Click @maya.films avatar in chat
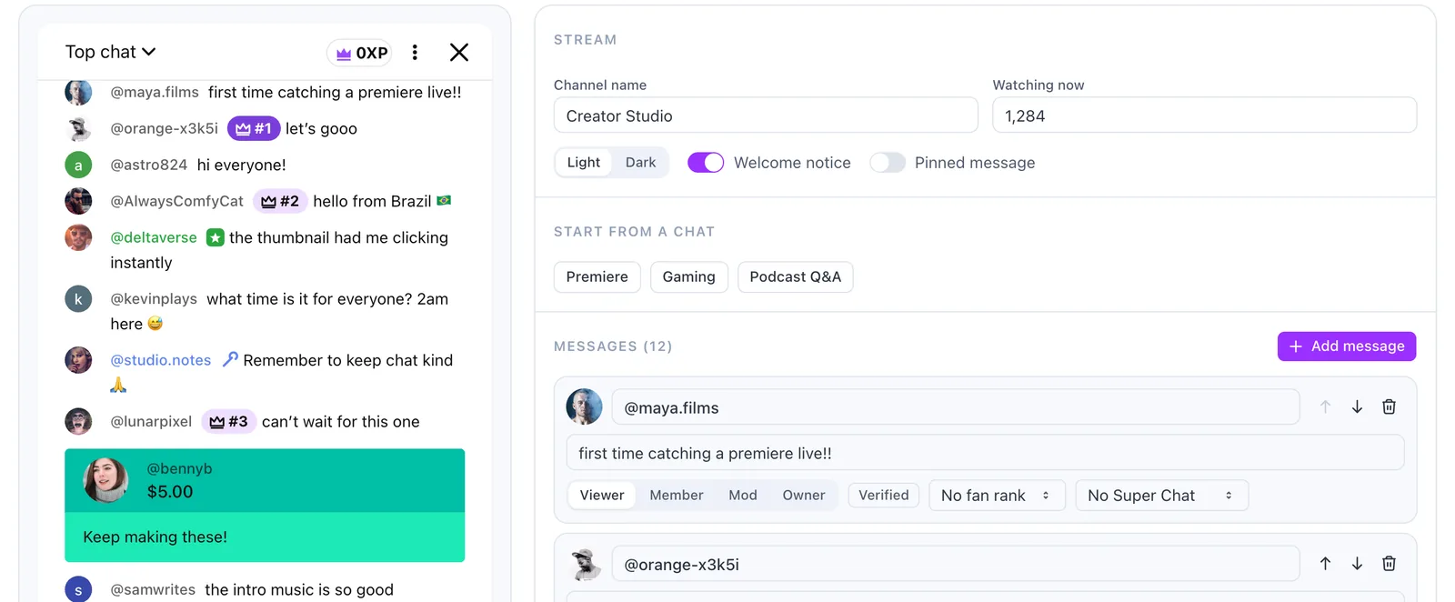1455x602 pixels. point(78,92)
